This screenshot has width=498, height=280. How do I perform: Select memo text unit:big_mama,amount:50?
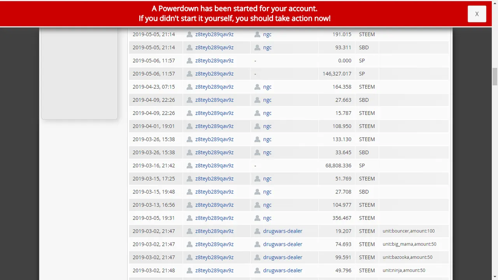pyautogui.click(x=409, y=244)
